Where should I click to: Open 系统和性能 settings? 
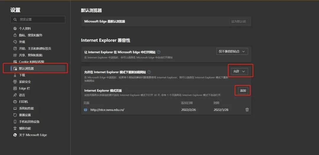27,108
